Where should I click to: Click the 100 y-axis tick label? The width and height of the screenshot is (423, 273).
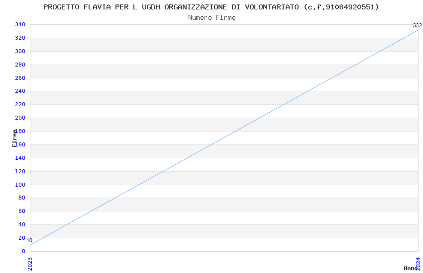coord(20,185)
